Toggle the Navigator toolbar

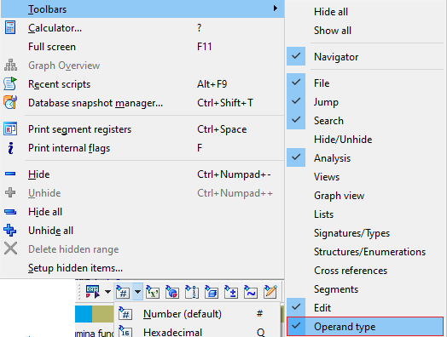365,57
